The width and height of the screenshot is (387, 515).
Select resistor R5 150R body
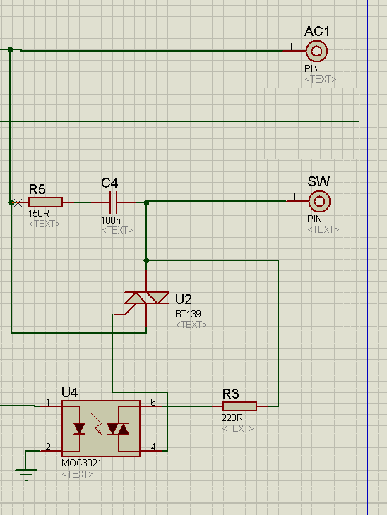(x=45, y=202)
